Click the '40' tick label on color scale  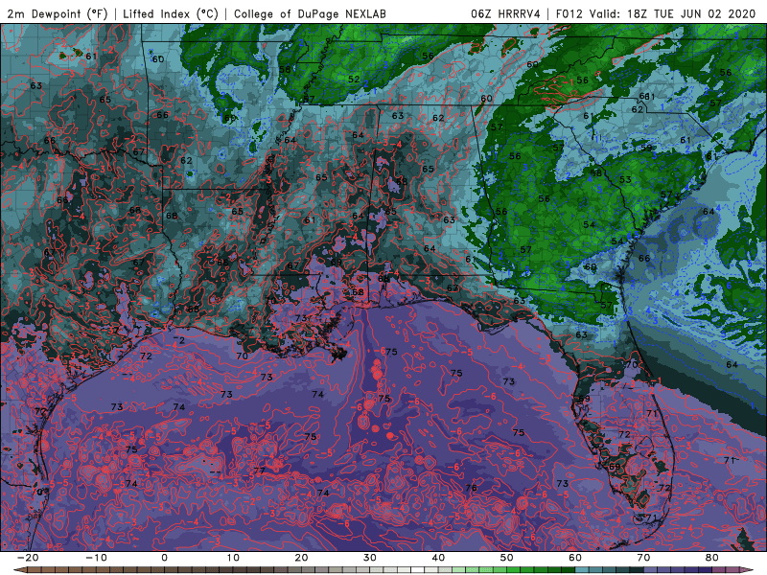[438, 558]
